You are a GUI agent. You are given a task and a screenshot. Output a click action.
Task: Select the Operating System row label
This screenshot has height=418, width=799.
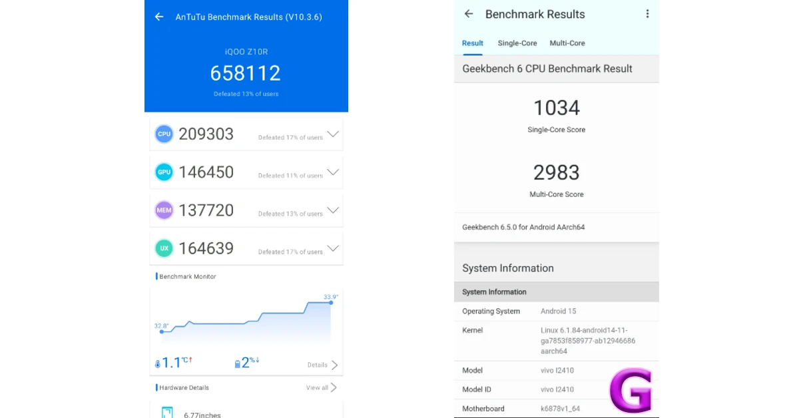pos(491,312)
